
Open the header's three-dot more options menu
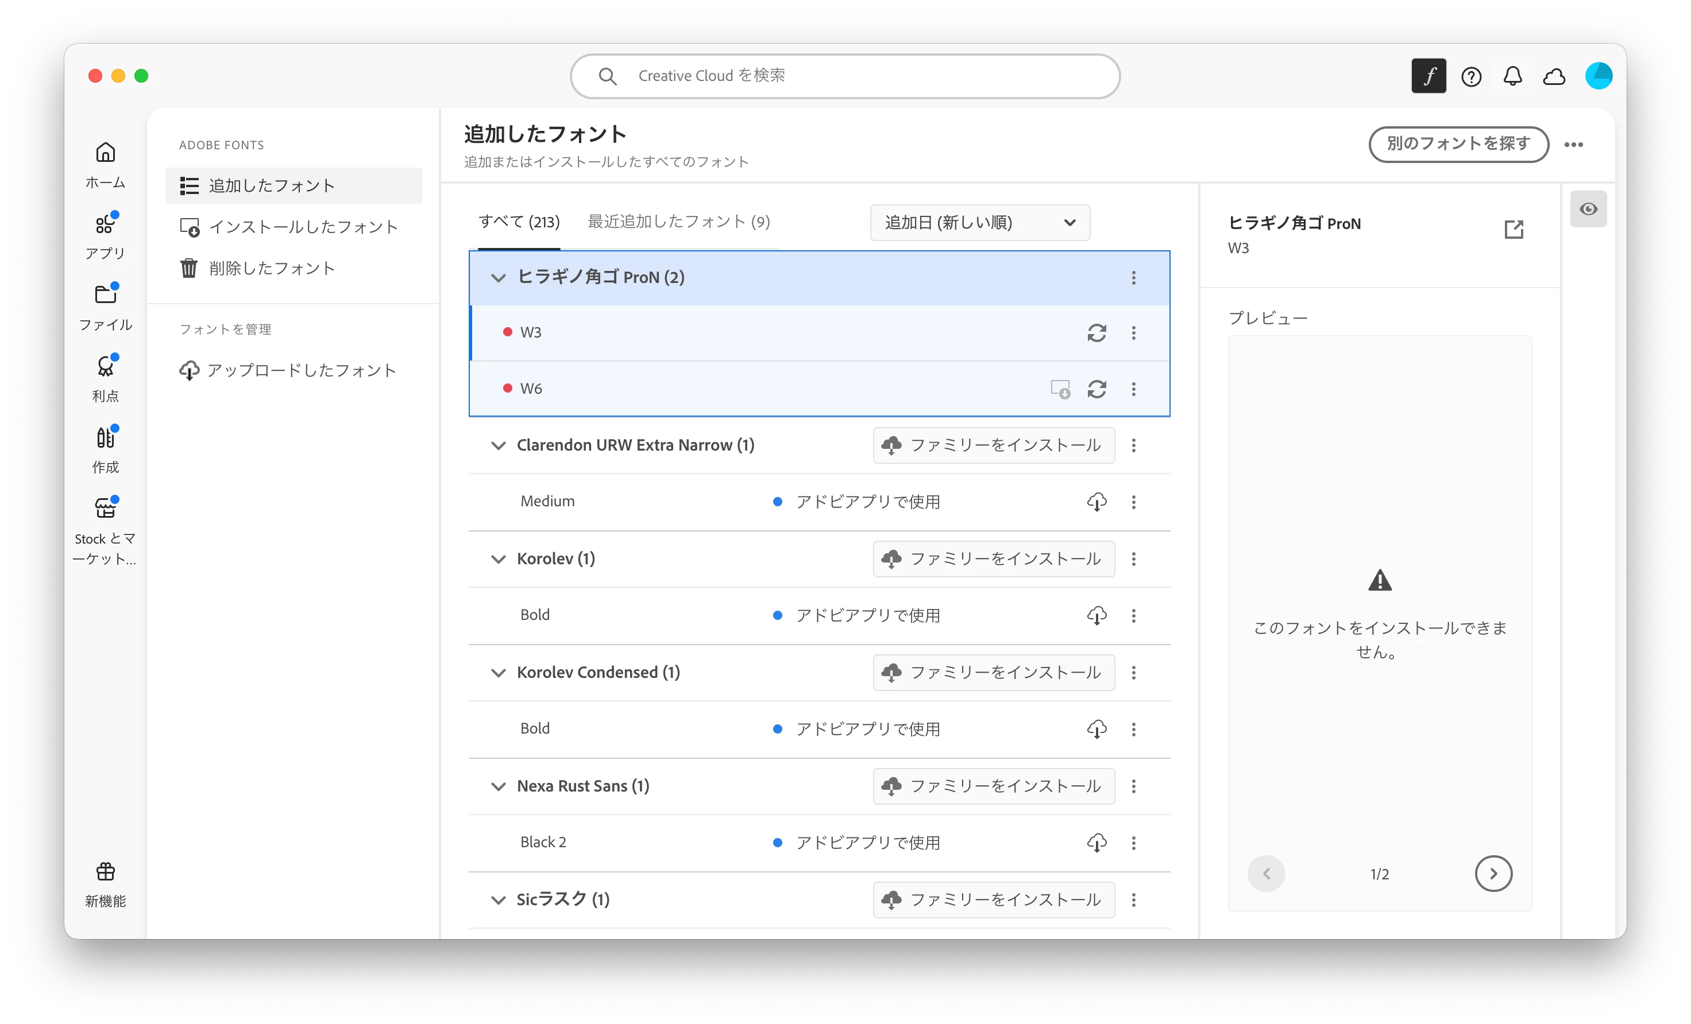(1574, 145)
